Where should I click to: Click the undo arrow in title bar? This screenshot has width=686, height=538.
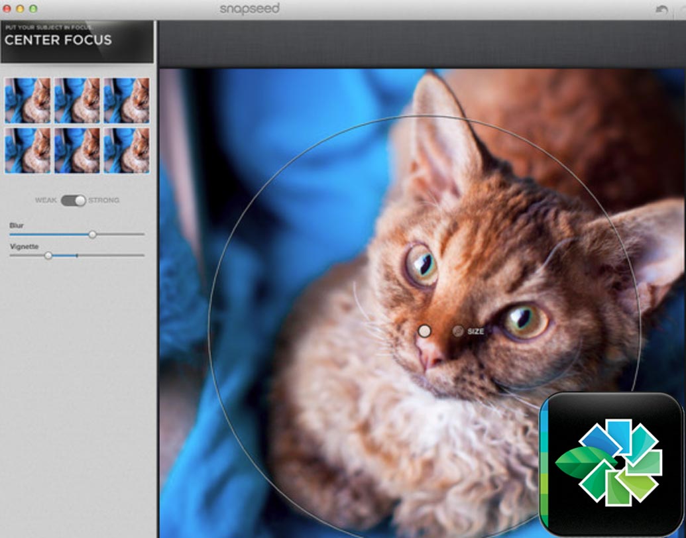click(661, 9)
